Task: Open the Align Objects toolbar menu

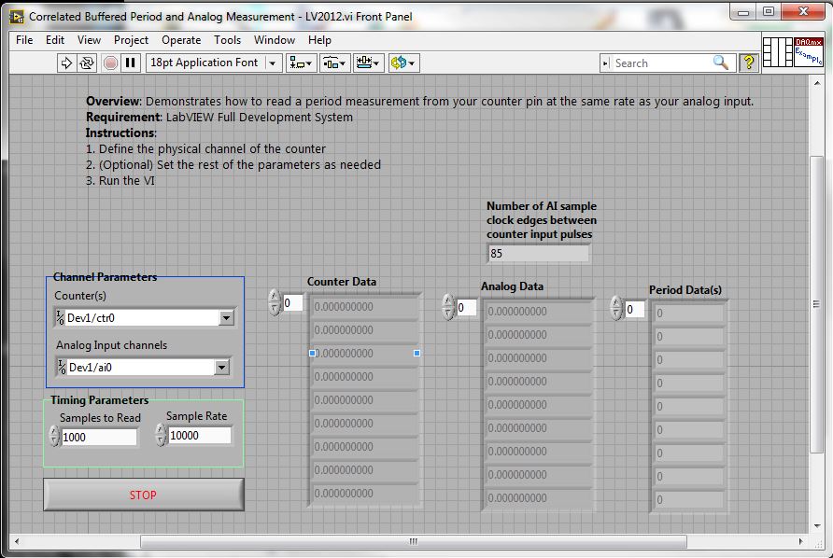Action: (302, 63)
